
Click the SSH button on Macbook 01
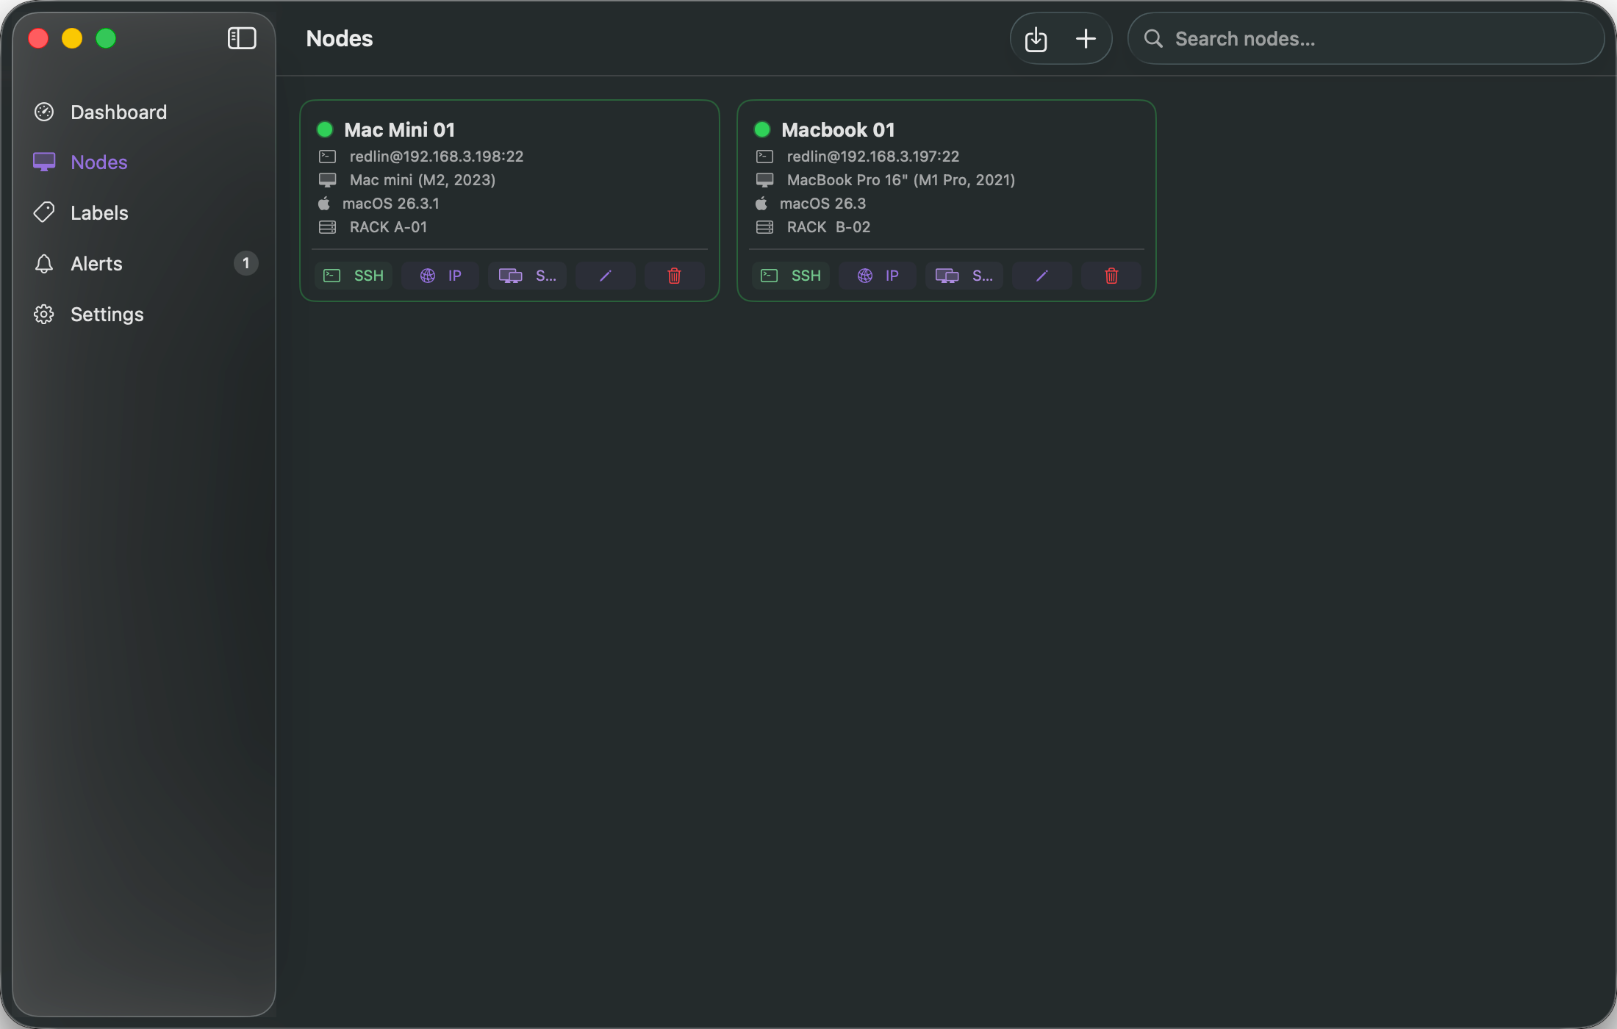tap(791, 276)
